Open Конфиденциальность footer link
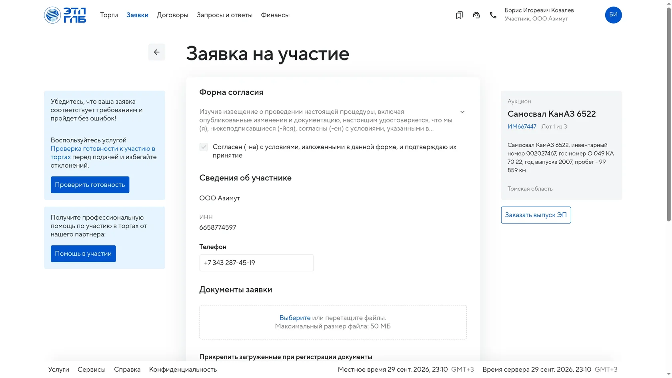 183,370
